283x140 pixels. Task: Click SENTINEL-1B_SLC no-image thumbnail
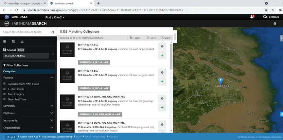tap(67, 76)
